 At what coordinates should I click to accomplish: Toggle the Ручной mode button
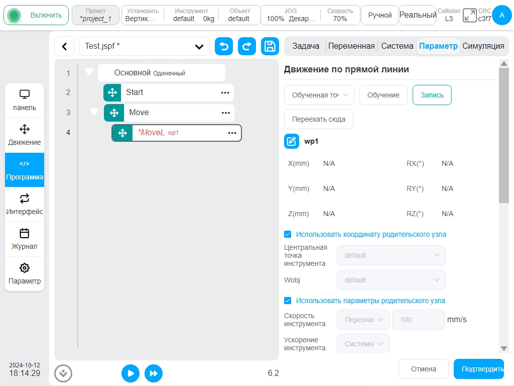pyautogui.click(x=379, y=15)
